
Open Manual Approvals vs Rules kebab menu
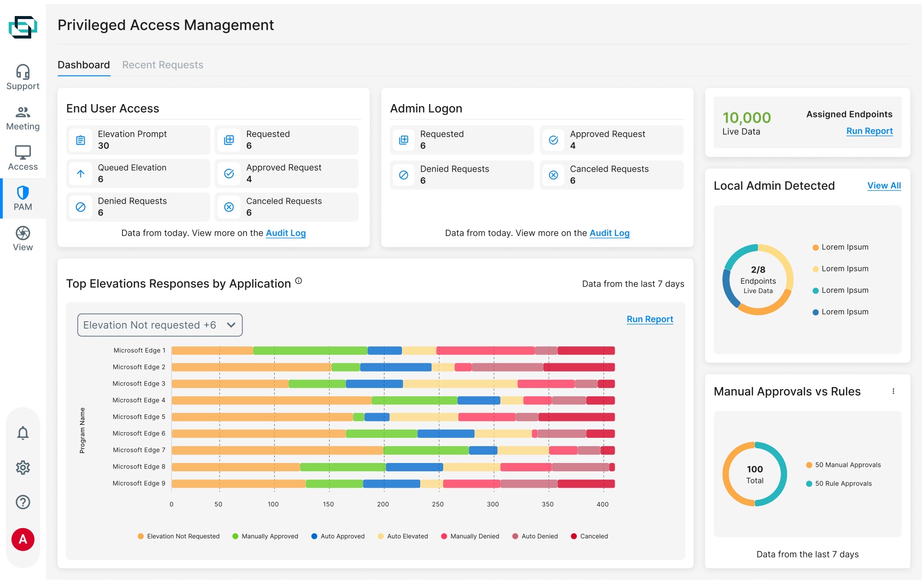893,391
